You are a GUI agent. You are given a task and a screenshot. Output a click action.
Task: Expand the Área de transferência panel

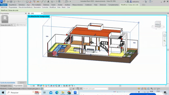pos(25,7)
